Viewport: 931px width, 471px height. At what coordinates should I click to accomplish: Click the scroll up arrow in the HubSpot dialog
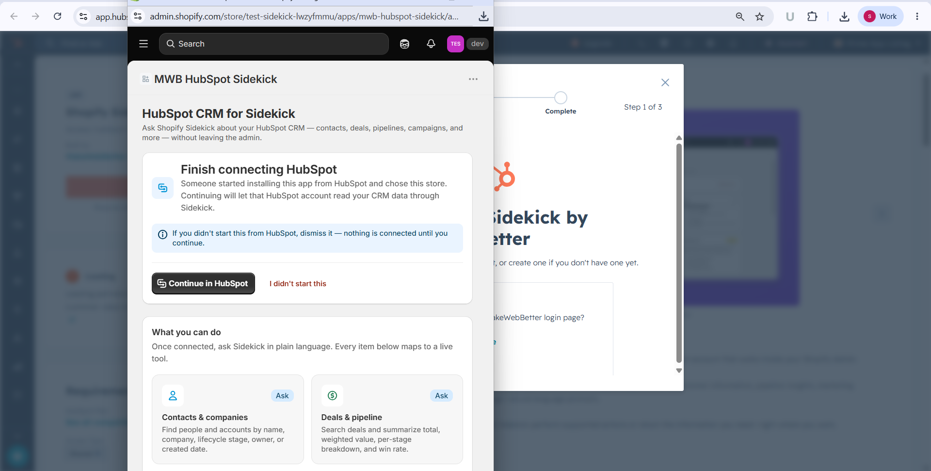[x=679, y=138]
